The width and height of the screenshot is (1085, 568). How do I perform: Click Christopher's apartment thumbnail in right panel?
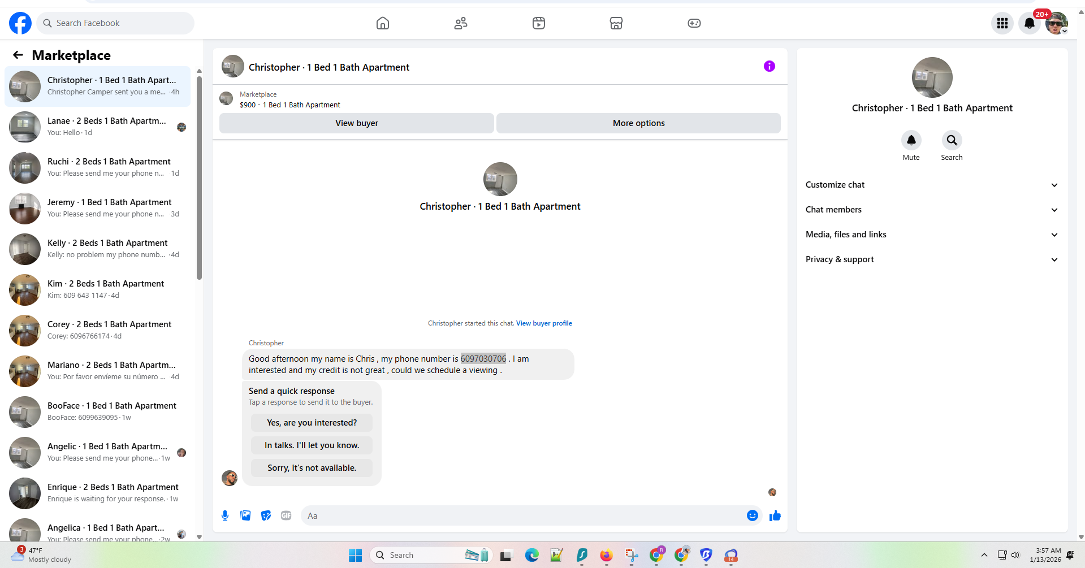tap(932, 77)
